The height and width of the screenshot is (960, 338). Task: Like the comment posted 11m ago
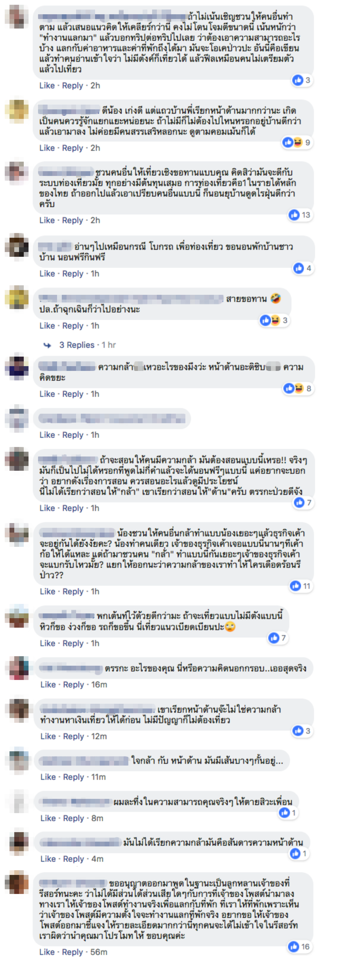(48, 777)
